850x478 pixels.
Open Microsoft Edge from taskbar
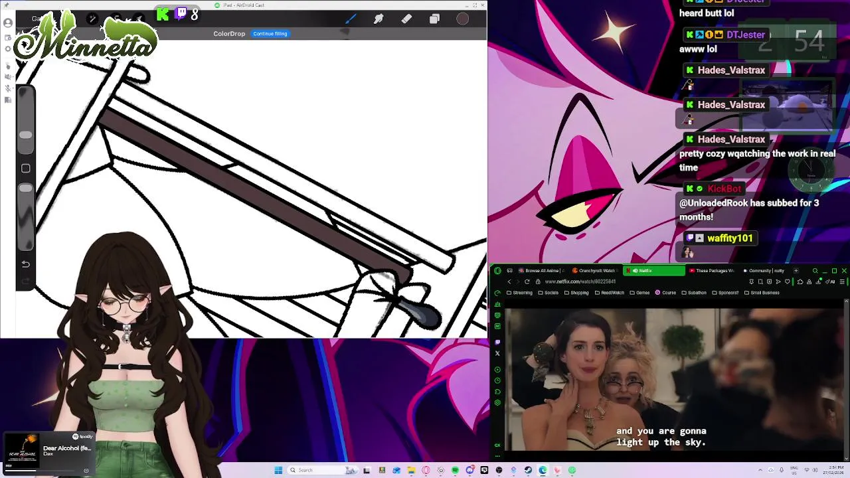543,470
